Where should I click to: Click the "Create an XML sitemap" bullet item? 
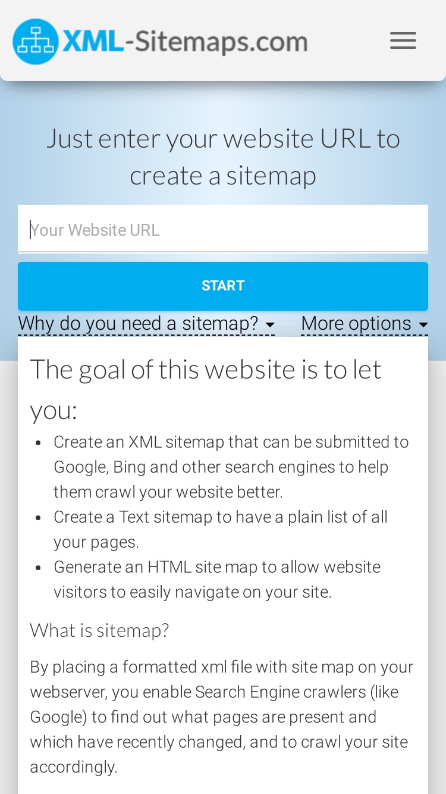point(231,467)
